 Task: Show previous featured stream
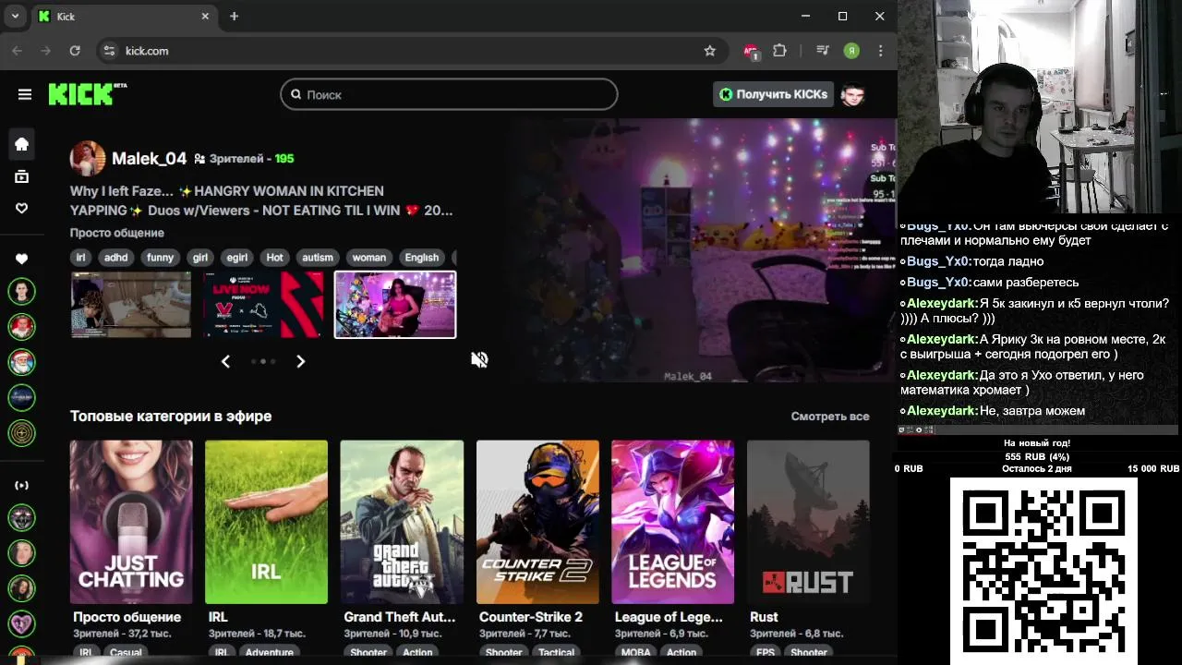[225, 361]
